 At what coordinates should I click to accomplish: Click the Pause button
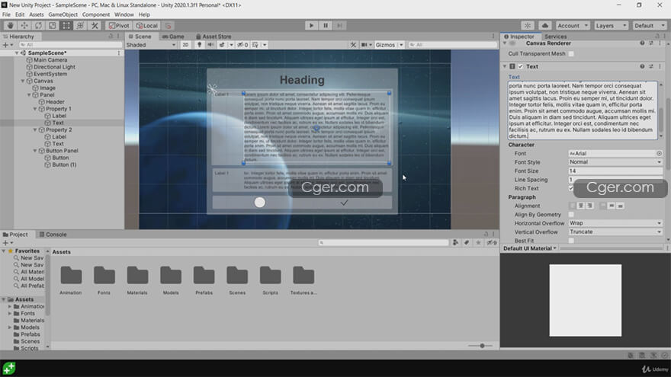tap(326, 25)
